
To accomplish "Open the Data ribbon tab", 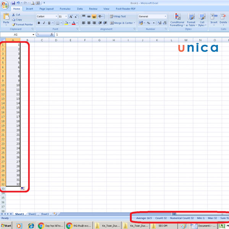I will point(80,9).
